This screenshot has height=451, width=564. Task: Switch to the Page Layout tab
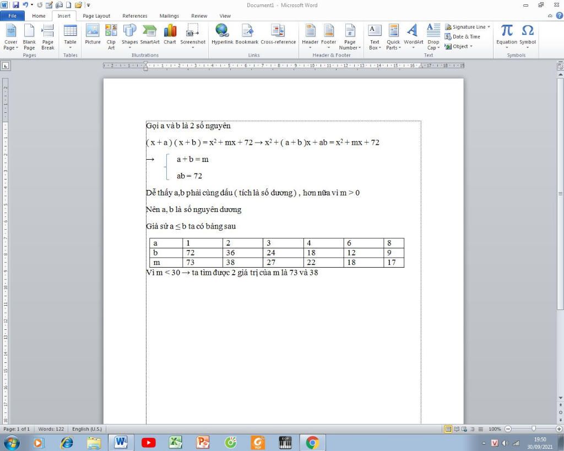96,16
